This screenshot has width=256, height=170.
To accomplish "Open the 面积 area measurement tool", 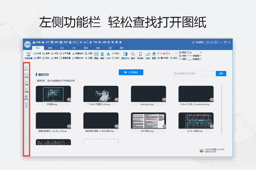I will point(38,58).
